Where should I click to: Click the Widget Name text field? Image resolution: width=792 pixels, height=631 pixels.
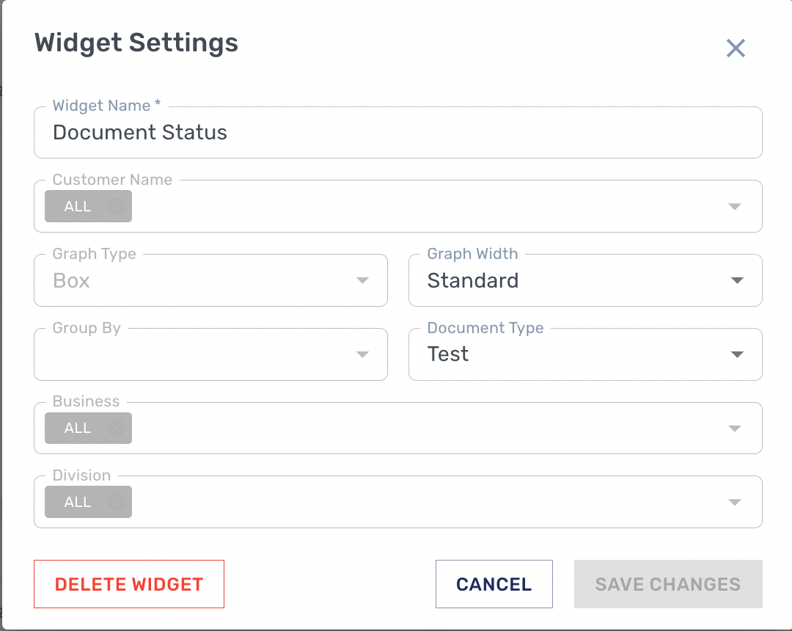click(x=397, y=133)
